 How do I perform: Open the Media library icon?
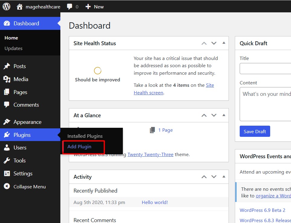(x=7, y=79)
